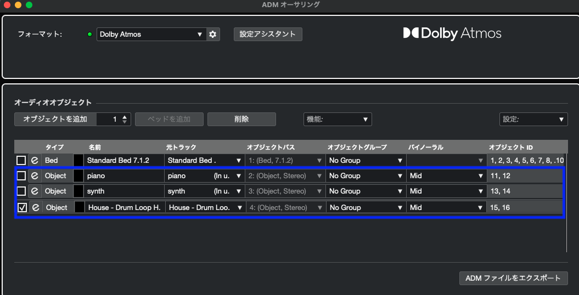The height and width of the screenshot is (295, 579).
Task: Tick the Standard Bed row checkbox
Action: (21, 161)
